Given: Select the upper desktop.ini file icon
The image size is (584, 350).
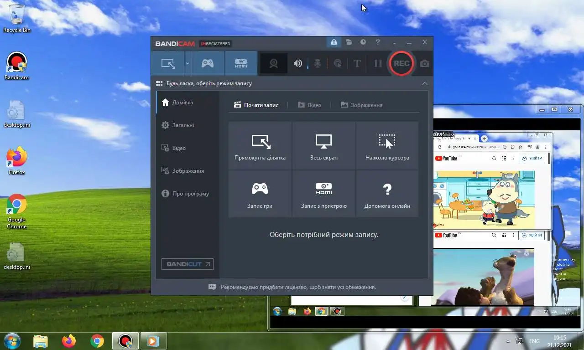Looking at the screenshot, I should point(17,114).
